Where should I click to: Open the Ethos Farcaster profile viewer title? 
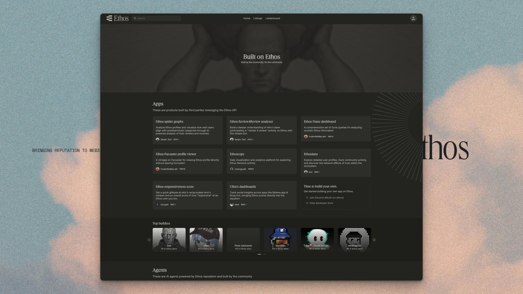[x=176, y=154]
